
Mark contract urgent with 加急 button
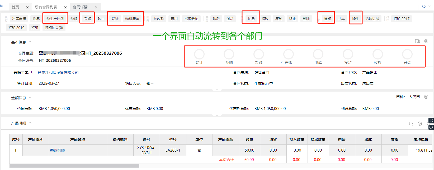click(x=251, y=19)
